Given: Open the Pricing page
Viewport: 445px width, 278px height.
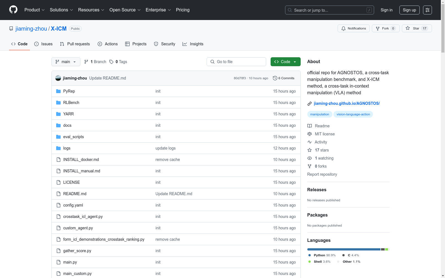Looking at the screenshot, I should tap(183, 10).
